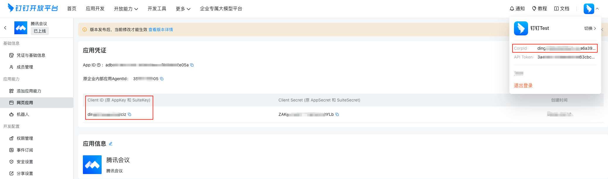Click the 腾讯会议 app icon in sidebar

[x=21, y=28]
